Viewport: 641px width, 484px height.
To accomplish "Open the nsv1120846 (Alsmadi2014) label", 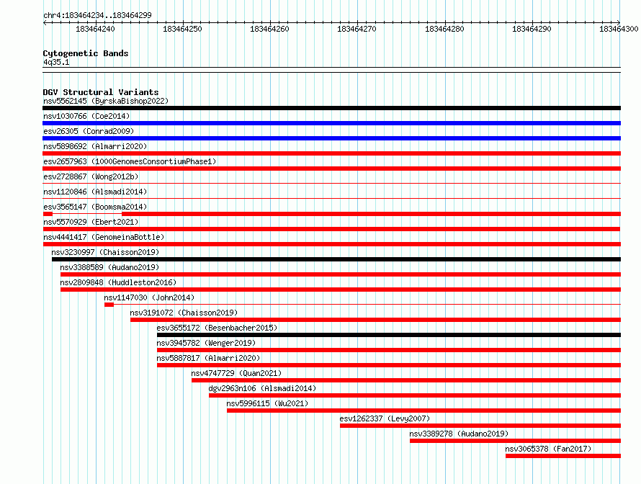I will pyautogui.click(x=95, y=192).
